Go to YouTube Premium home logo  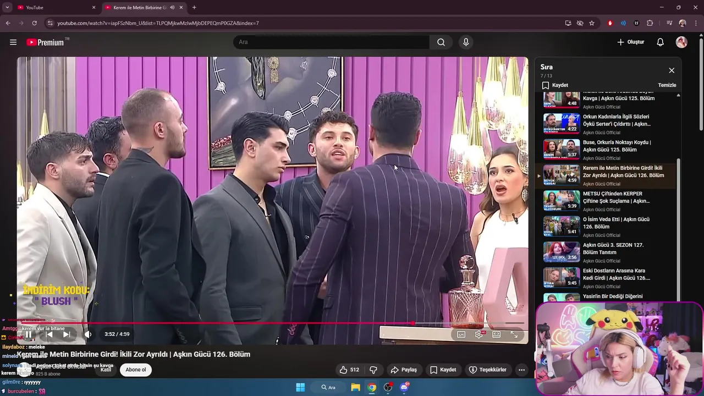(x=46, y=42)
